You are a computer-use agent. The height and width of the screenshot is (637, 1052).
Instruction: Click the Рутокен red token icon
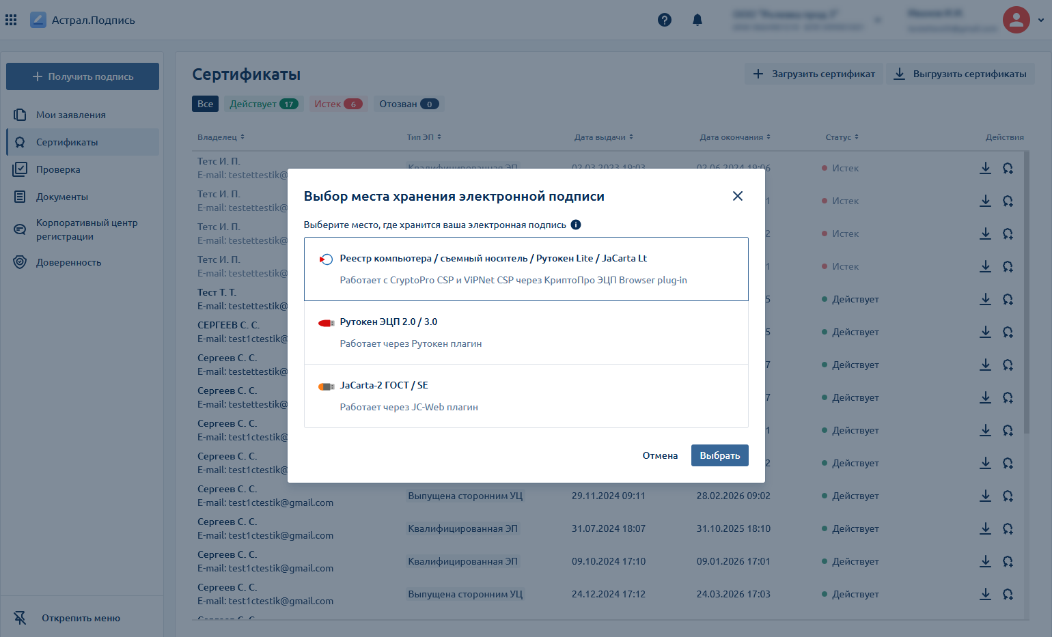pyautogui.click(x=326, y=323)
